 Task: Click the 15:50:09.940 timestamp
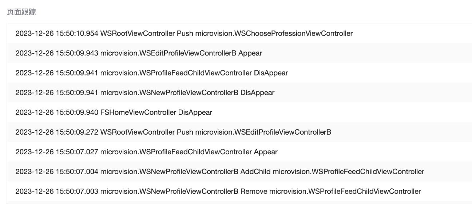[78, 112]
